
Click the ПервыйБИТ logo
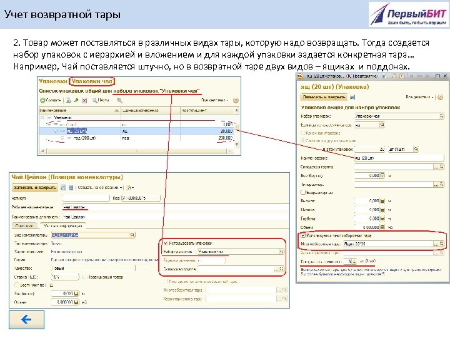[409, 14]
